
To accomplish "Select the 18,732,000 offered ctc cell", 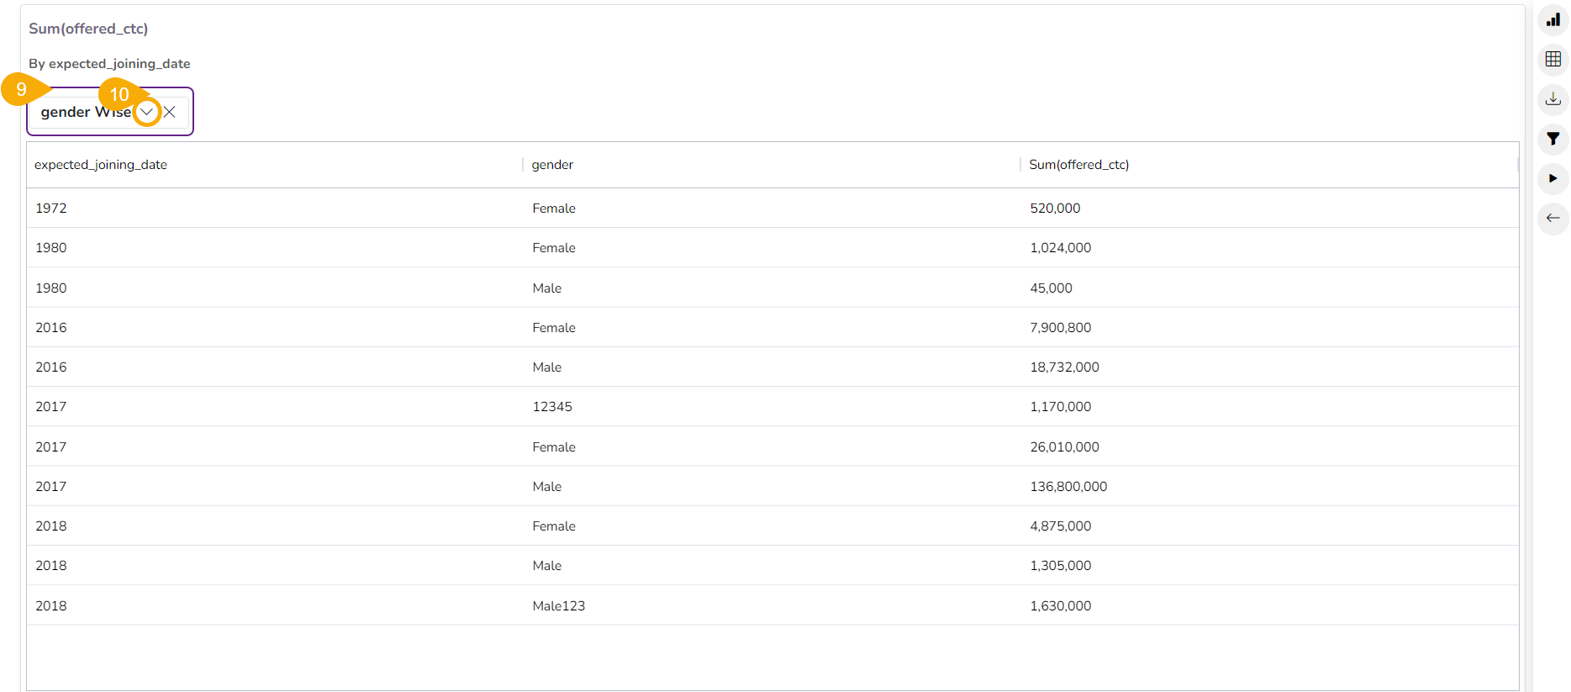I will 1064,367.
